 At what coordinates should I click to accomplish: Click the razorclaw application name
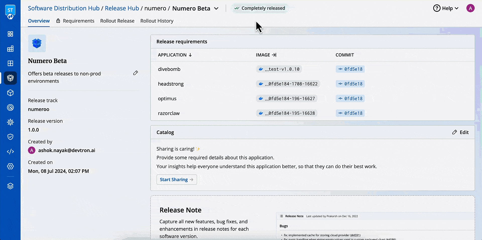tap(169, 113)
